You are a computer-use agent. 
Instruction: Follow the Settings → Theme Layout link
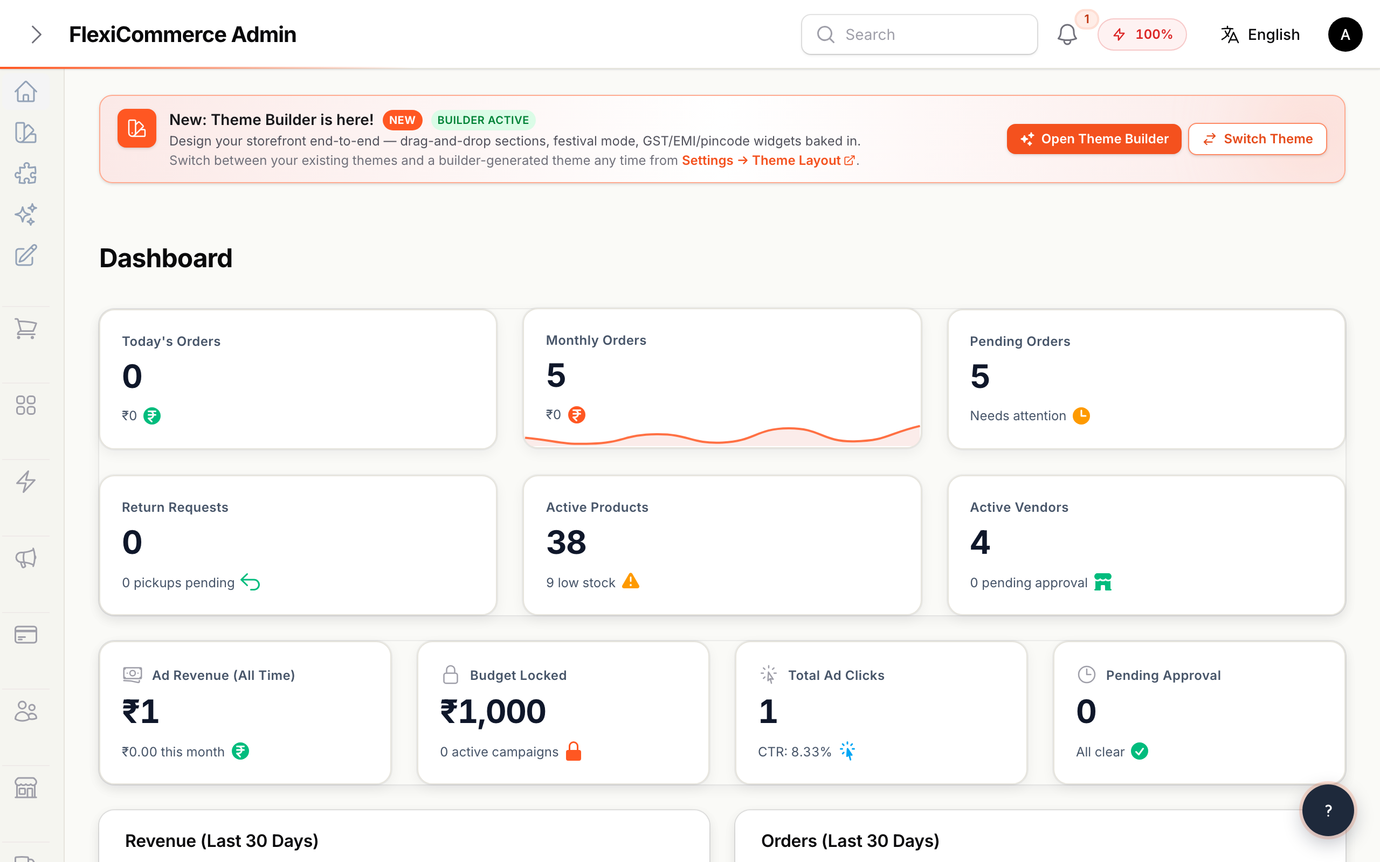click(x=768, y=161)
